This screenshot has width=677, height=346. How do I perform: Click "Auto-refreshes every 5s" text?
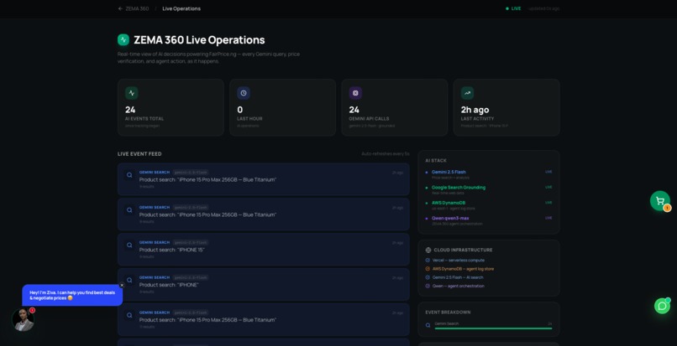tap(386, 154)
